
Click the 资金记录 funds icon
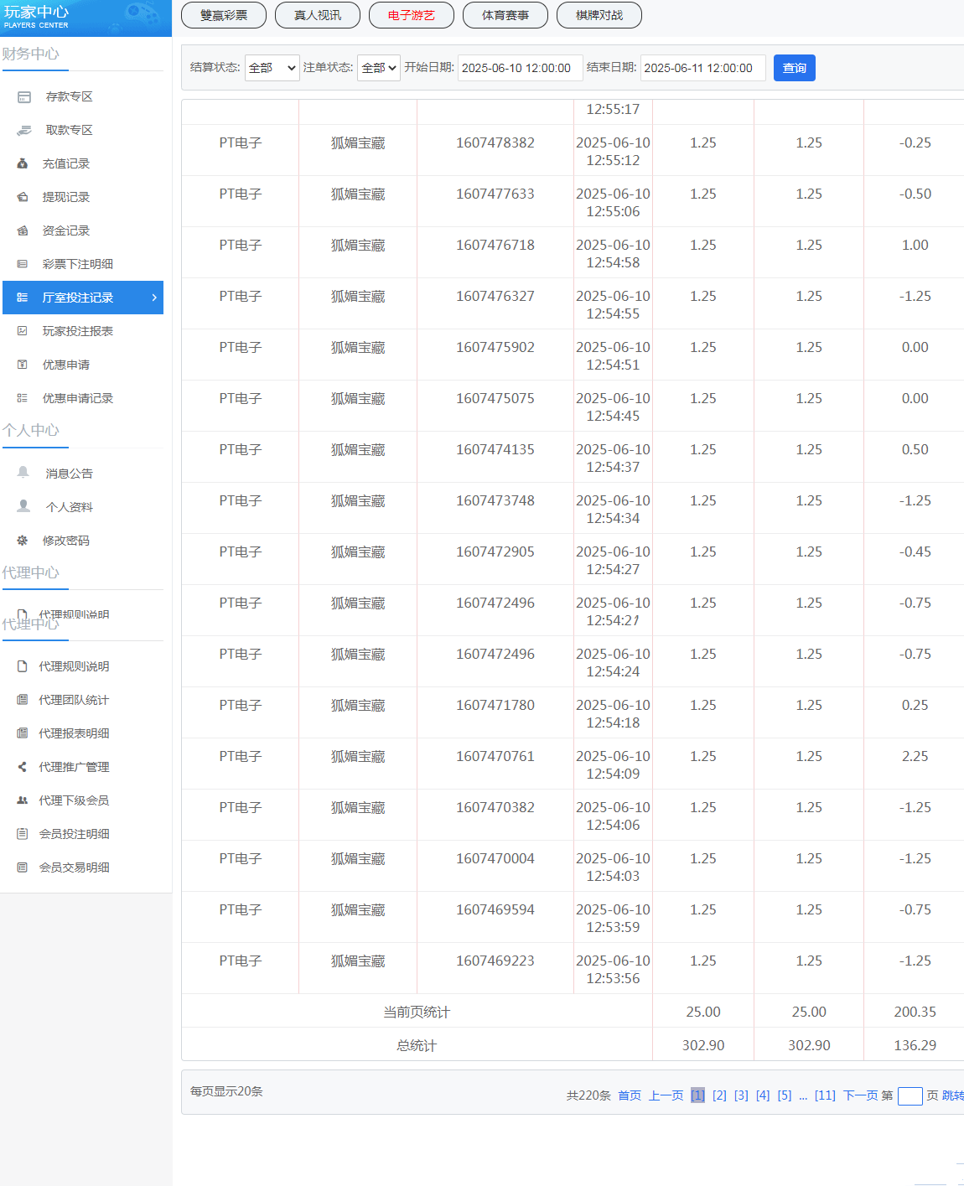tap(23, 231)
